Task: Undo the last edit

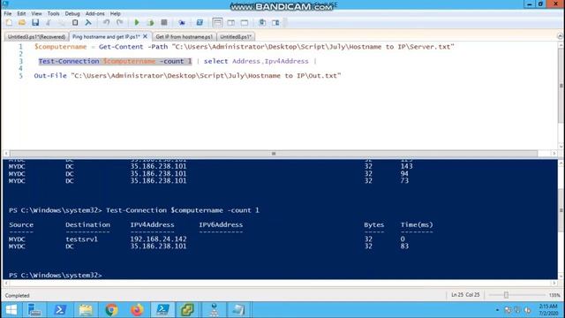Action: coord(106,23)
